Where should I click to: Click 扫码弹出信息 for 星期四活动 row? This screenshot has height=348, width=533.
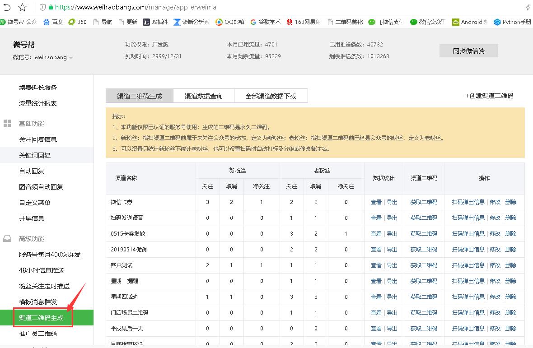[x=468, y=297]
